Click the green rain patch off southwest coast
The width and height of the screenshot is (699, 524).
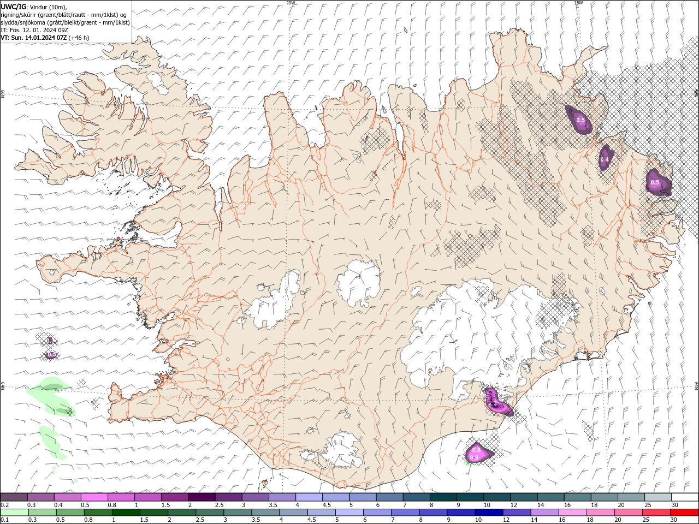tap(52, 396)
